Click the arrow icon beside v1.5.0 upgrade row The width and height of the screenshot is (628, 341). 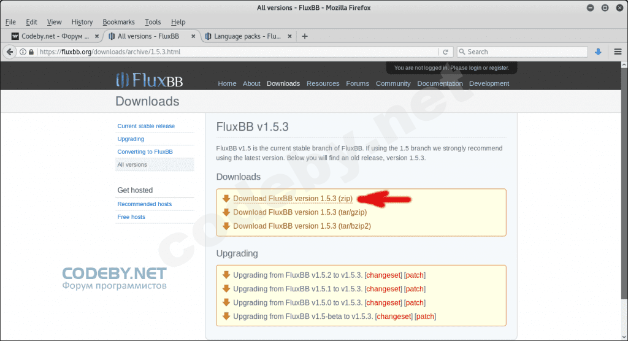(x=226, y=302)
